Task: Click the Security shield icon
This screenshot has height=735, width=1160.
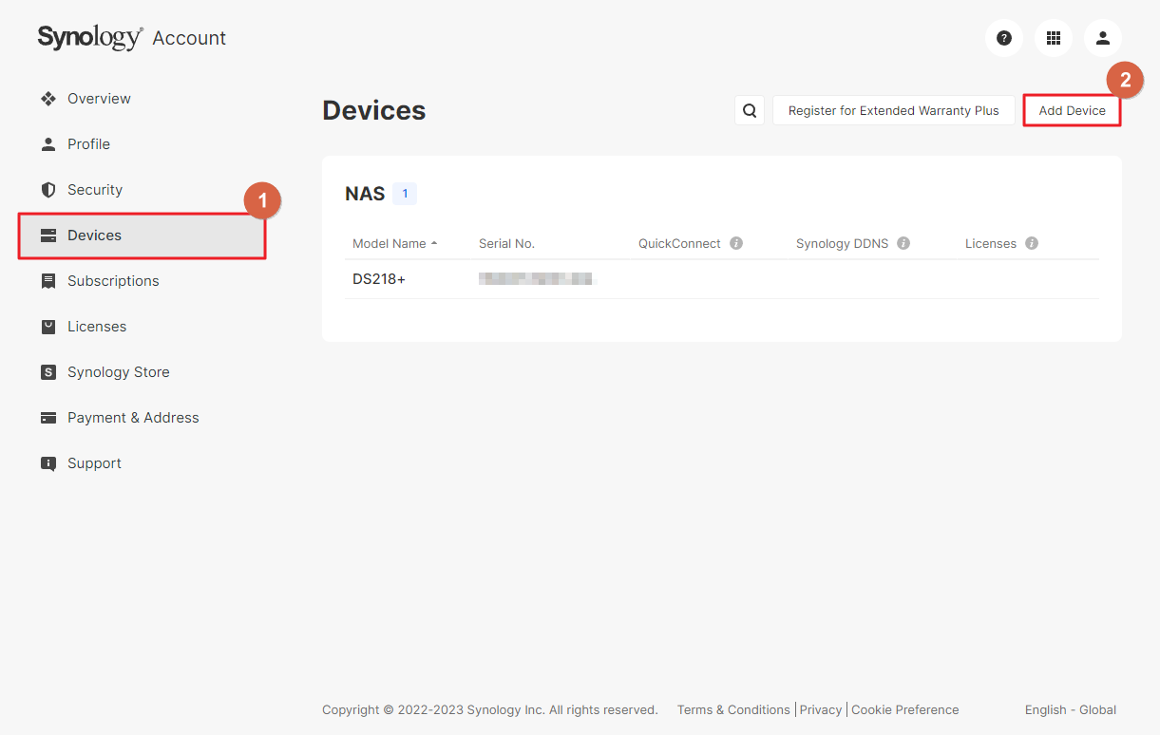Action: click(48, 190)
